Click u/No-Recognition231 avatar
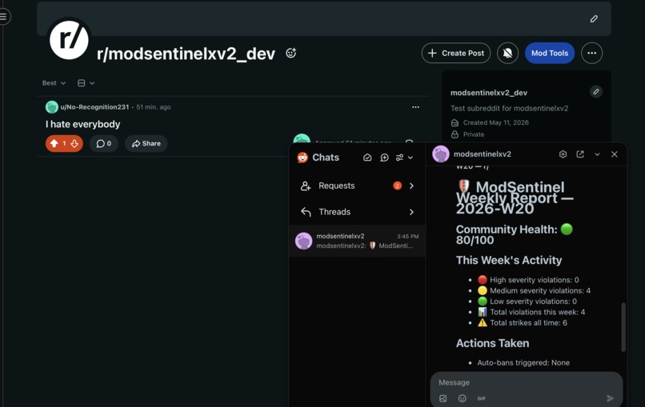The height and width of the screenshot is (407, 645). click(x=52, y=107)
